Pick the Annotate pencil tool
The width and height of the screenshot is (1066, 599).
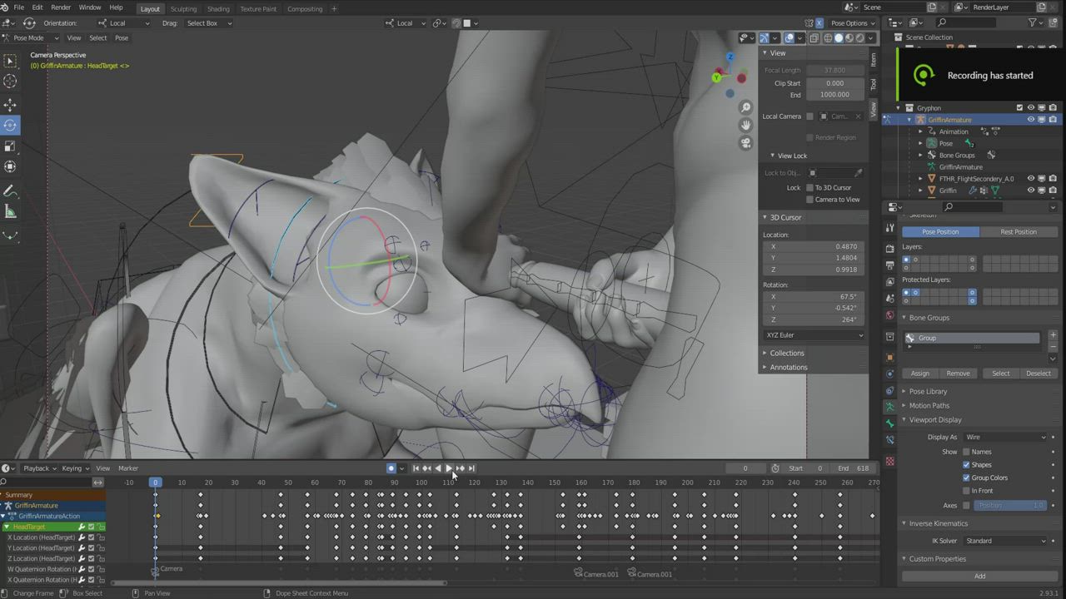coord(10,191)
